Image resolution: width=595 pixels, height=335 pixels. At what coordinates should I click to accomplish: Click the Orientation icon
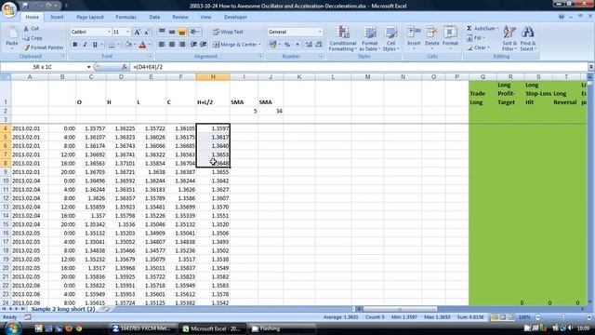pyautogui.click(x=194, y=32)
